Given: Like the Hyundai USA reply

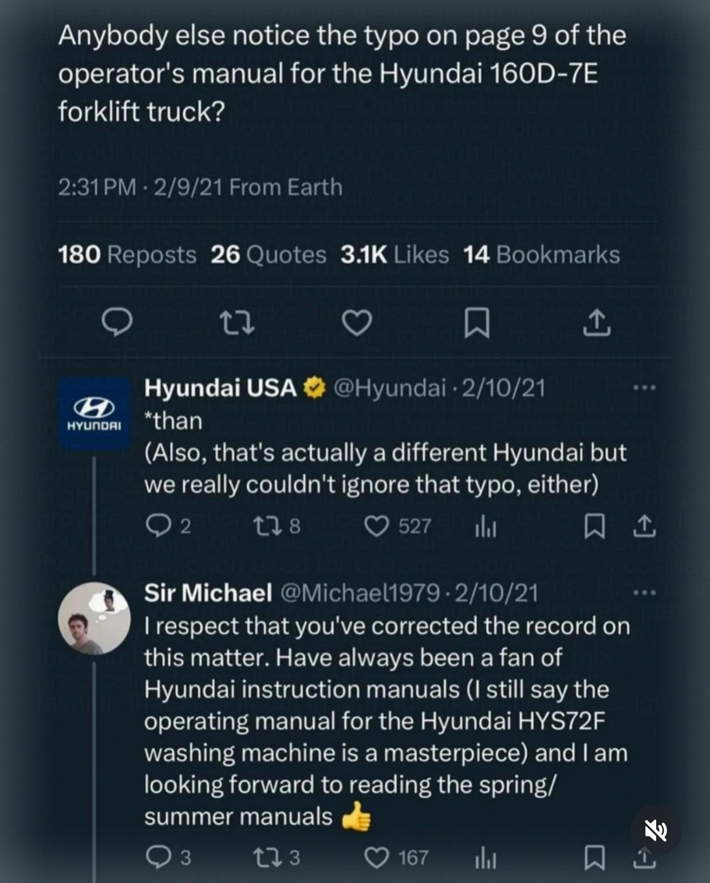Looking at the screenshot, I should pos(377,526).
